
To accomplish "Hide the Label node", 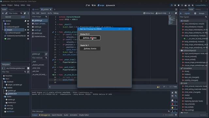I will 28,39.
